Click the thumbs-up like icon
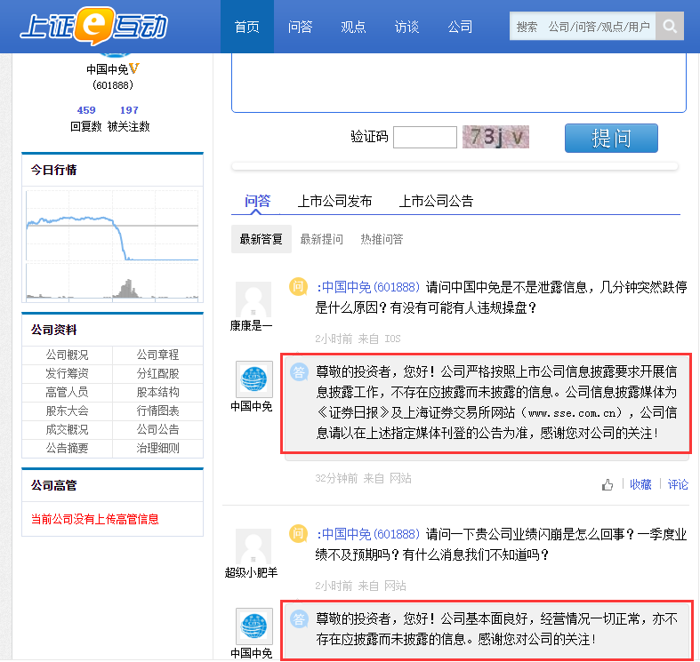700x662 pixels. 607,484
